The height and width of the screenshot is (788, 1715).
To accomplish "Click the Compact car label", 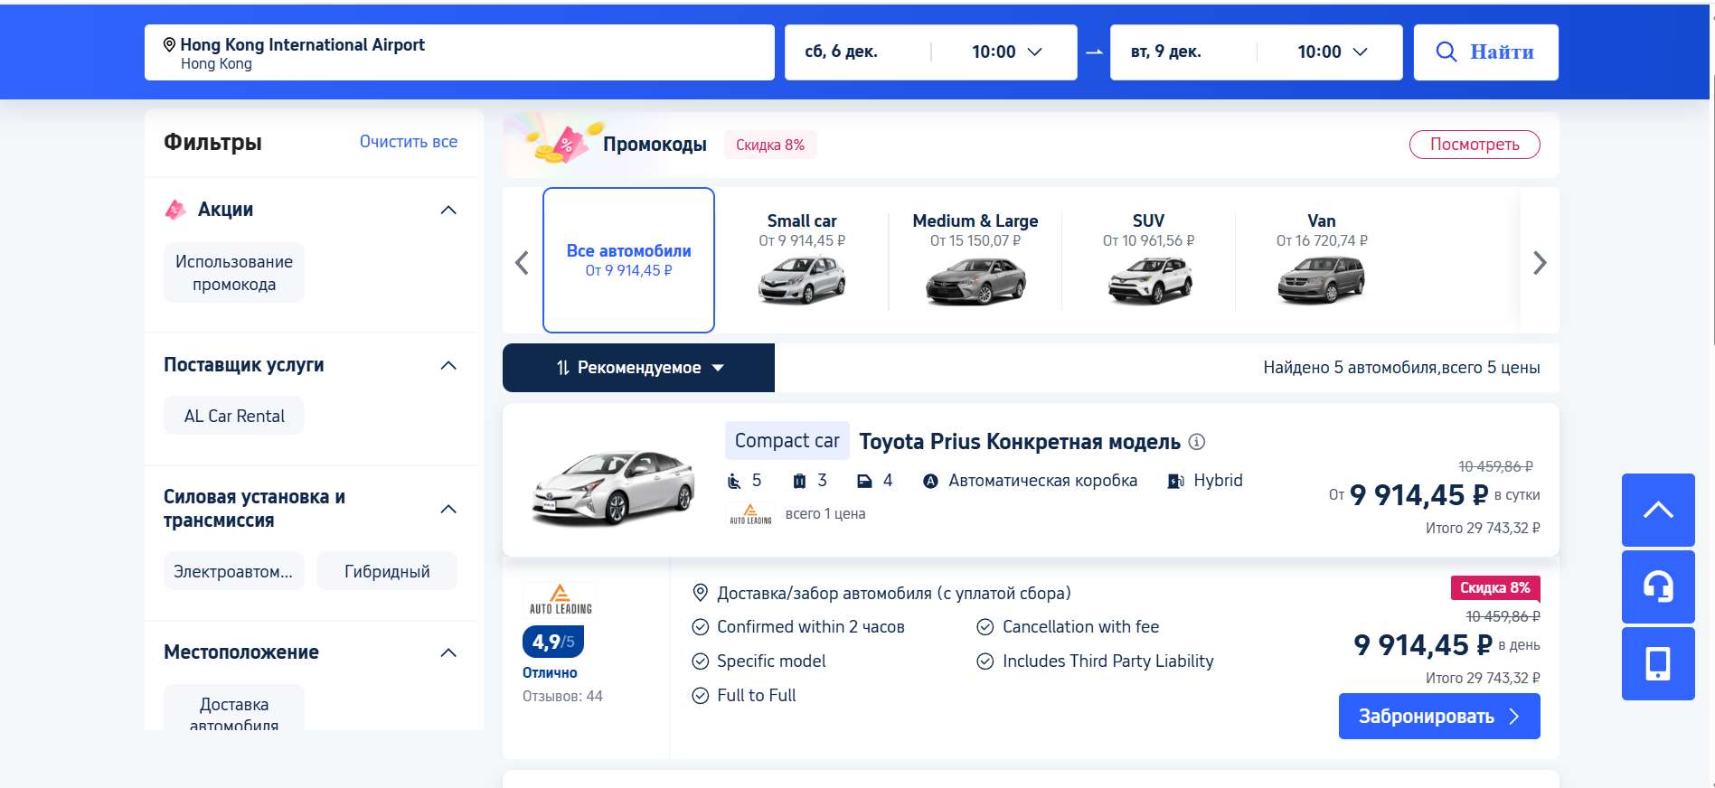I will (x=787, y=441).
